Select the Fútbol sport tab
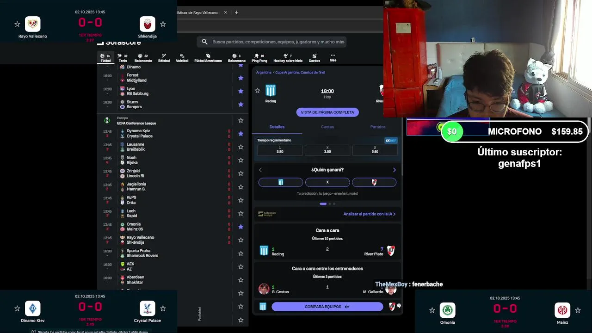 106,58
